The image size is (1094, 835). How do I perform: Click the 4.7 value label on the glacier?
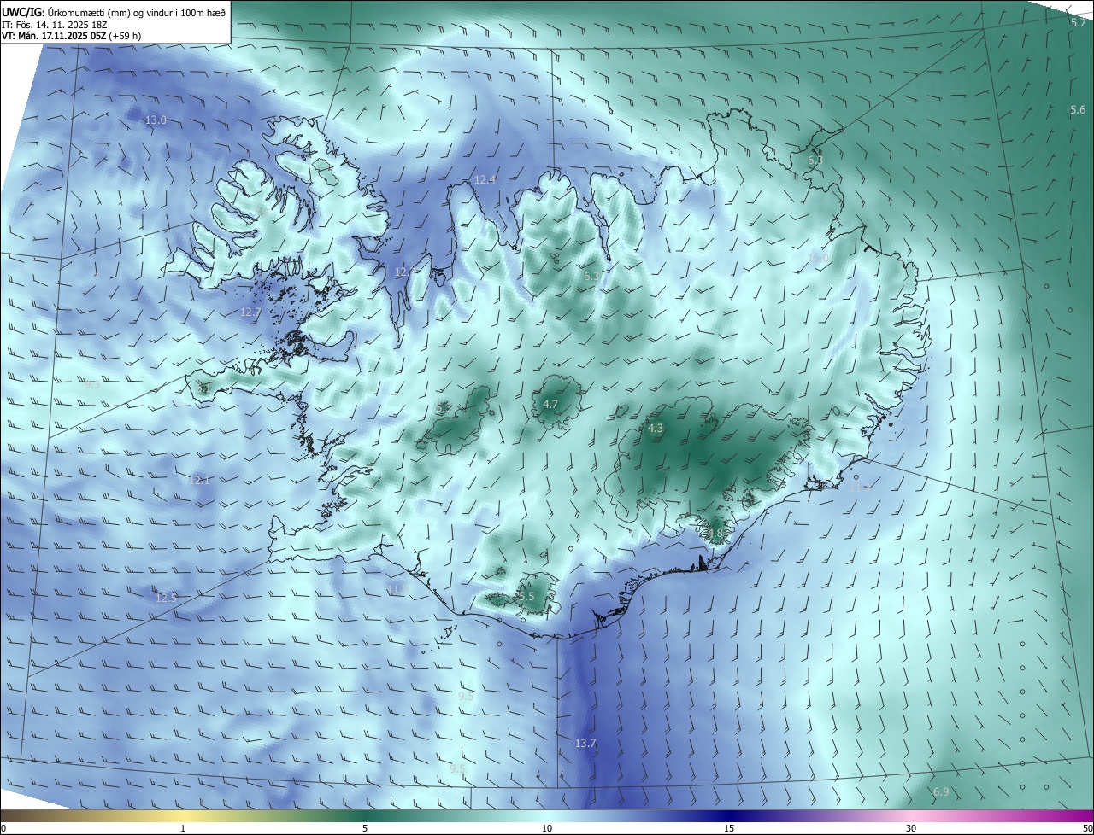click(x=550, y=405)
